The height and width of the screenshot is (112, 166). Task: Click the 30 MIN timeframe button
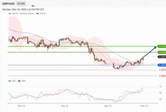point(21,4)
